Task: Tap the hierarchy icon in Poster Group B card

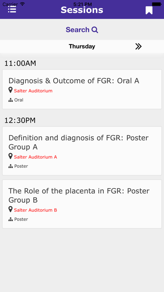Action: pyautogui.click(x=11, y=219)
